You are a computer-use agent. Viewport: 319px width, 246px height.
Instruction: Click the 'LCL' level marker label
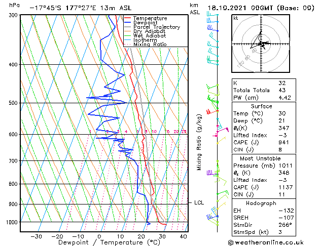coord(199,202)
